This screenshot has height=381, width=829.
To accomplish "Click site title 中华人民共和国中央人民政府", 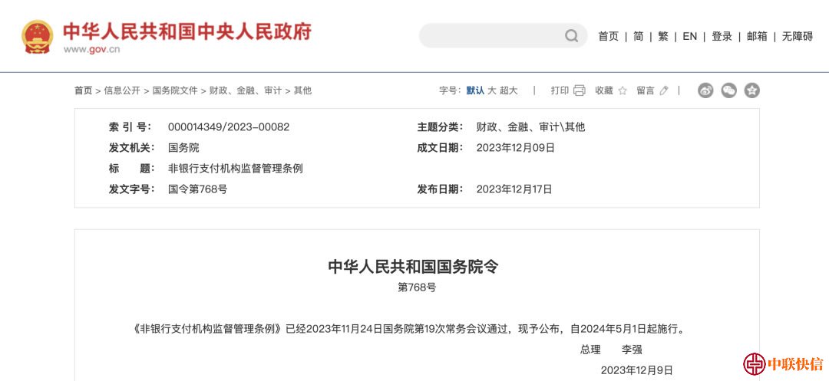I will pyautogui.click(x=187, y=31).
